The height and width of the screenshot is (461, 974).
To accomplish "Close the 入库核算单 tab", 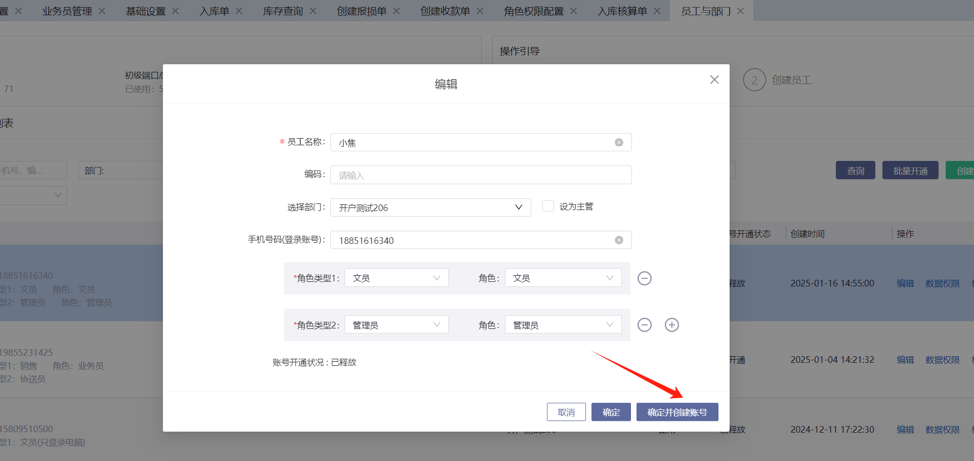I will pyautogui.click(x=657, y=11).
